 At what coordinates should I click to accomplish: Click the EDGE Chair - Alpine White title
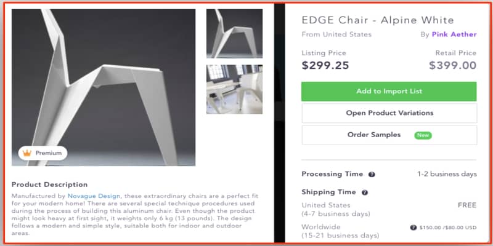click(x=377, y=20)
